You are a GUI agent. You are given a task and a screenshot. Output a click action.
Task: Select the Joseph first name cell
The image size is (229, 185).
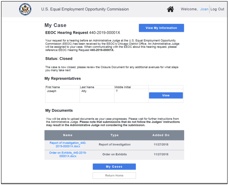click(x=63, y=96)
